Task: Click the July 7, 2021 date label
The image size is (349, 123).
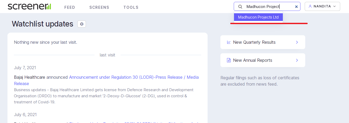Action: pos(25,68)
